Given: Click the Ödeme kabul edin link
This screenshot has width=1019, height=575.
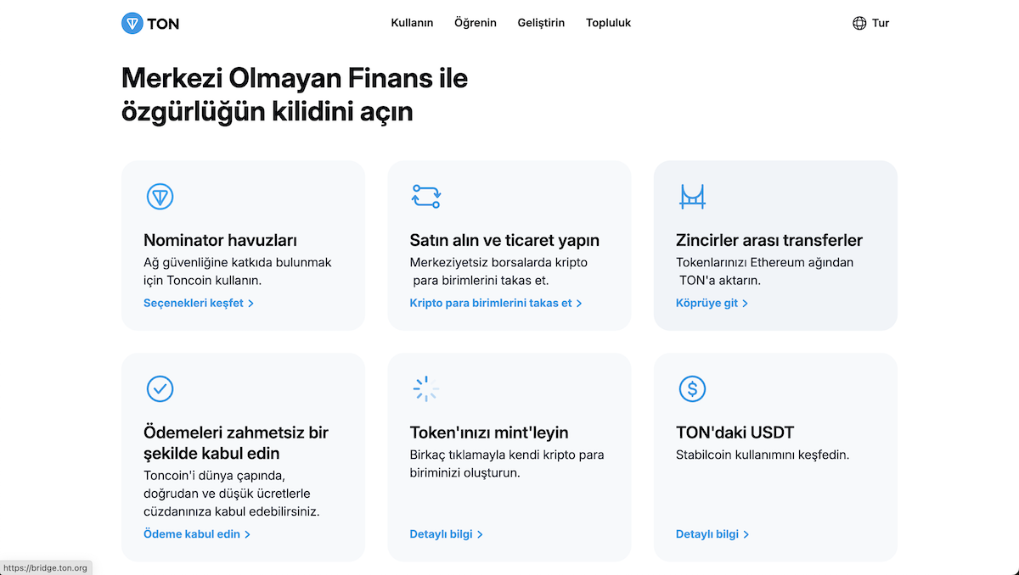Looking at the screenshot, I should [x=192, y=533].
